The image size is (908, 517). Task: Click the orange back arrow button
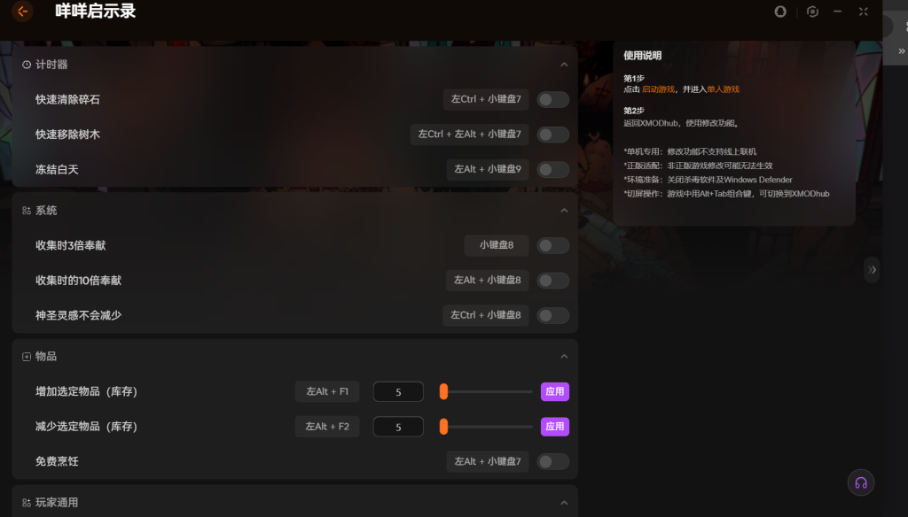tap(22, 12)
